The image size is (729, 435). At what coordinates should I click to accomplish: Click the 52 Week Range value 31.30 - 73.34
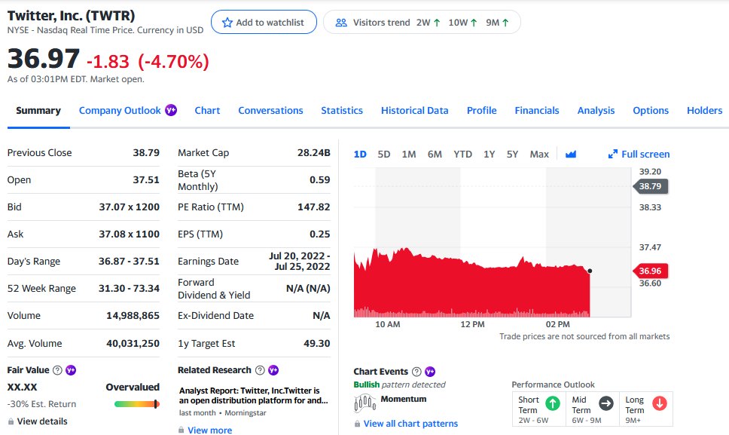129,289
